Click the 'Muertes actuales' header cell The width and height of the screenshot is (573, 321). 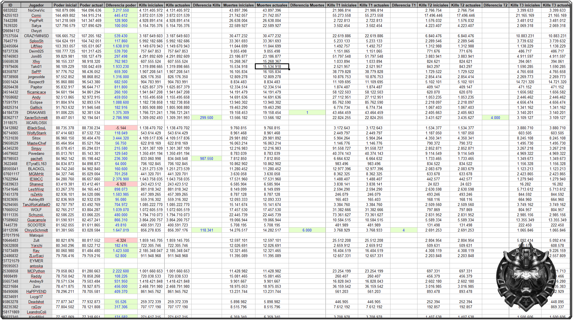coord(272,5)
